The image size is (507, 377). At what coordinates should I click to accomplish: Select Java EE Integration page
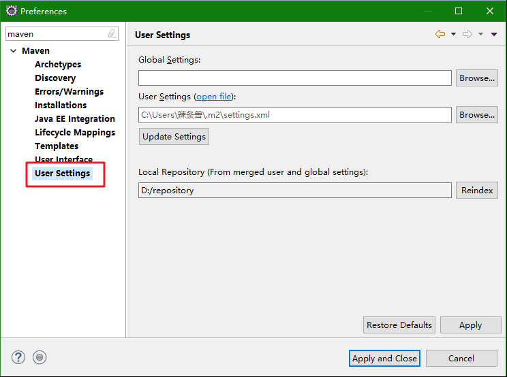(75, 118)
